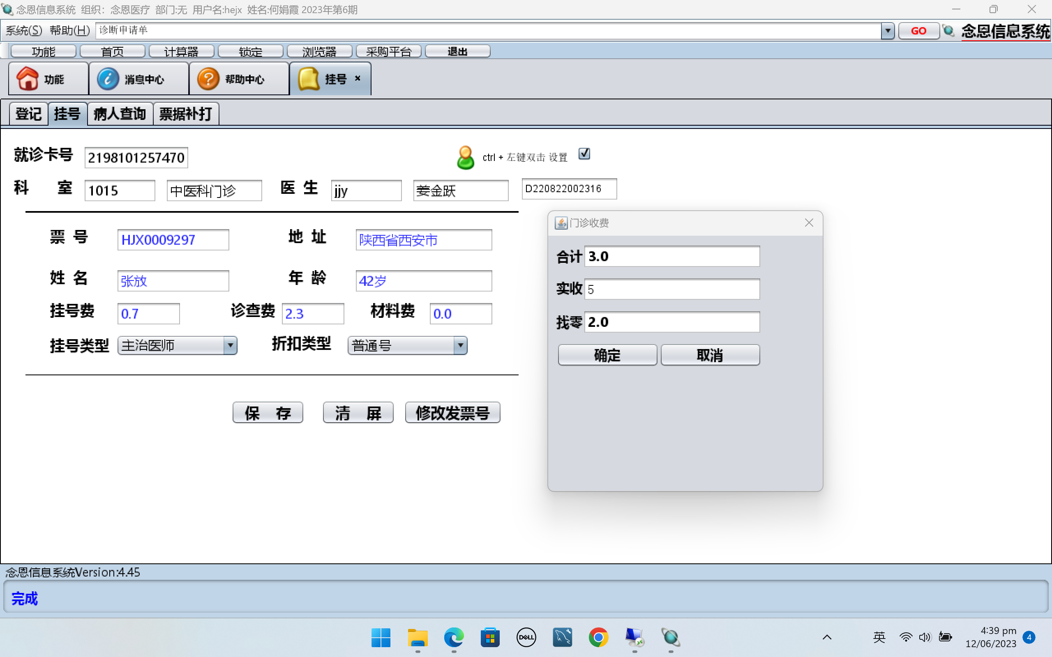Viewport: 1052px width, 657px height.
Task: Switch to the 病人查询 tab
Action: pyautogui.click(x=120, y=114)
